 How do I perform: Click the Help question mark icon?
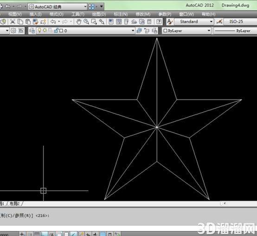pyautogui.click(x=159, y=22)
